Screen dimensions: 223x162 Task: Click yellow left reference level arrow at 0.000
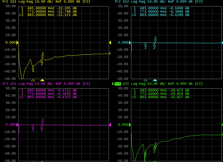pyautogui.click(x=18, y=43)
